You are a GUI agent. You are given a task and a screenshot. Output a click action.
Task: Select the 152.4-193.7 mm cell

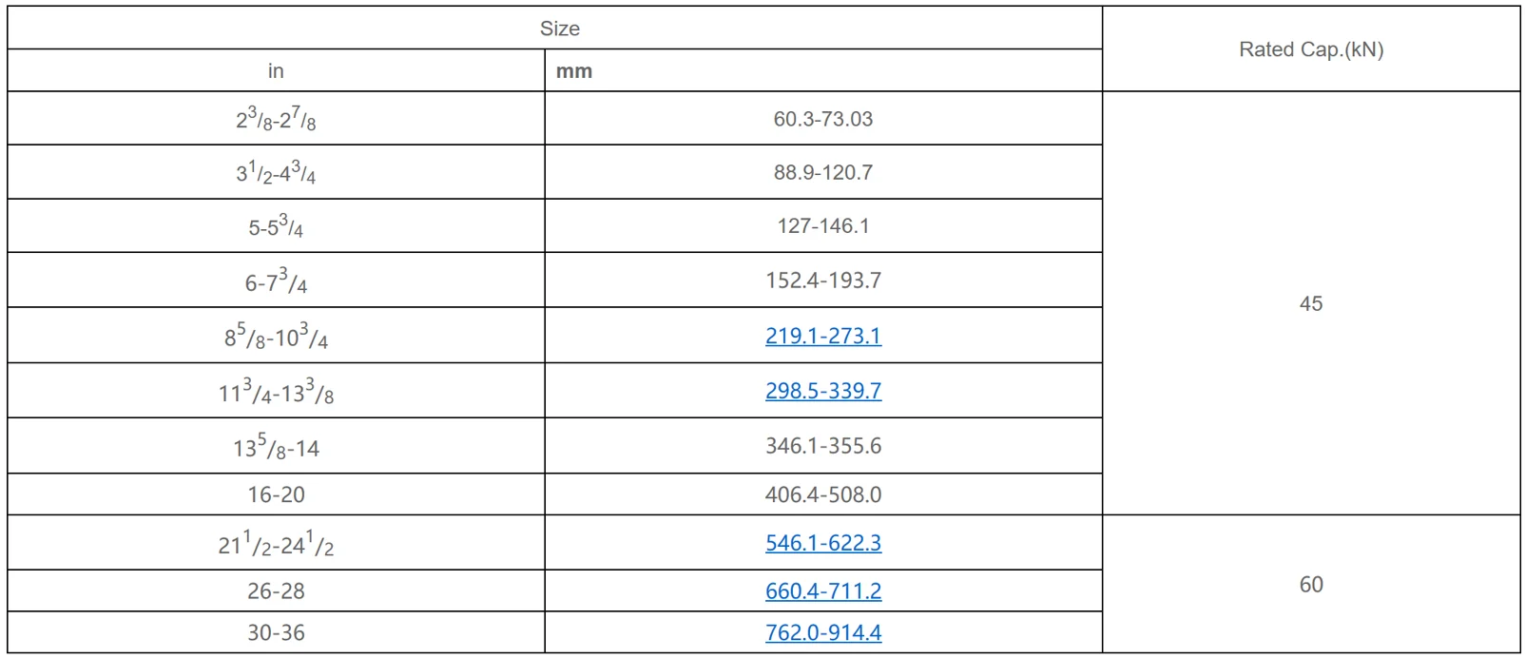(x=822, y=281)
